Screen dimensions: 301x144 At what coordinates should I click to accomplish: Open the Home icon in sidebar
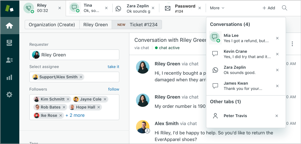point(9,26)
